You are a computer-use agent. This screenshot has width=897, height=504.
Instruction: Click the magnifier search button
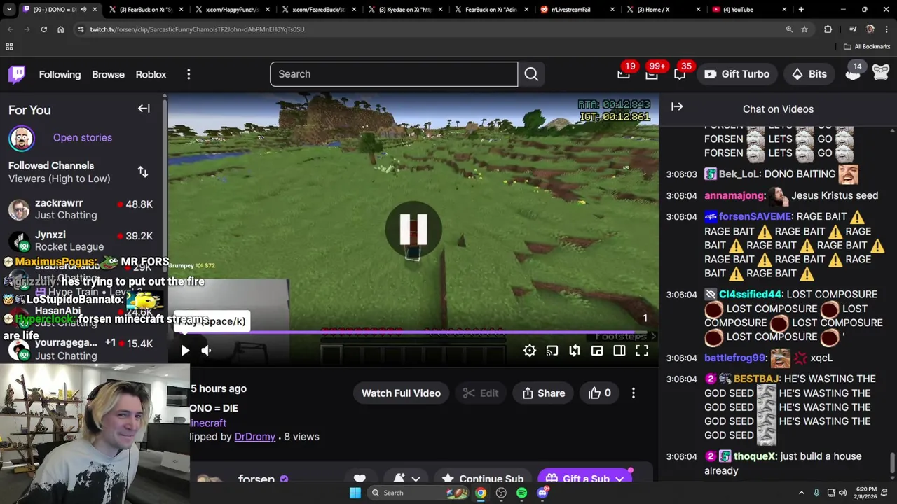click(x=531, y=74)
